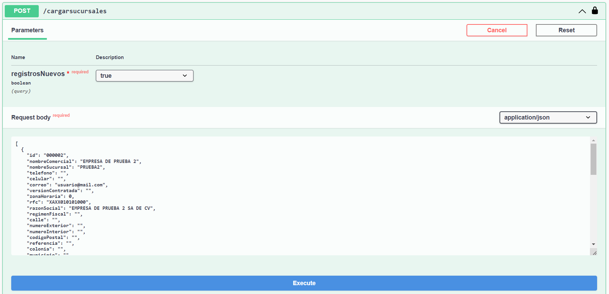Image resolution: width=609 pixels, height=294 pixels.
Task: Click the "rfc": "XAXX010101000" line
Action: [x=59, y=202]
